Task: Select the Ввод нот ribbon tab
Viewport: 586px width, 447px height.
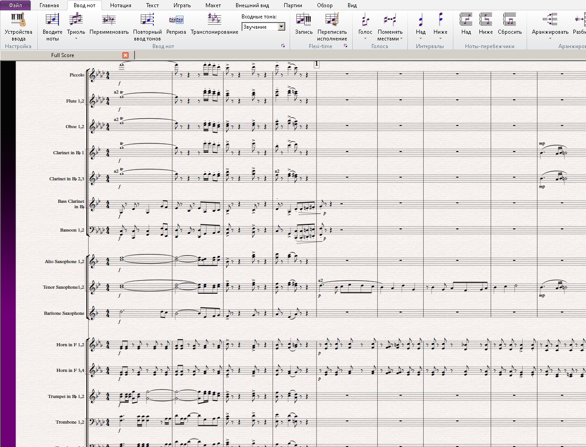Action: (x=85, y=5)
